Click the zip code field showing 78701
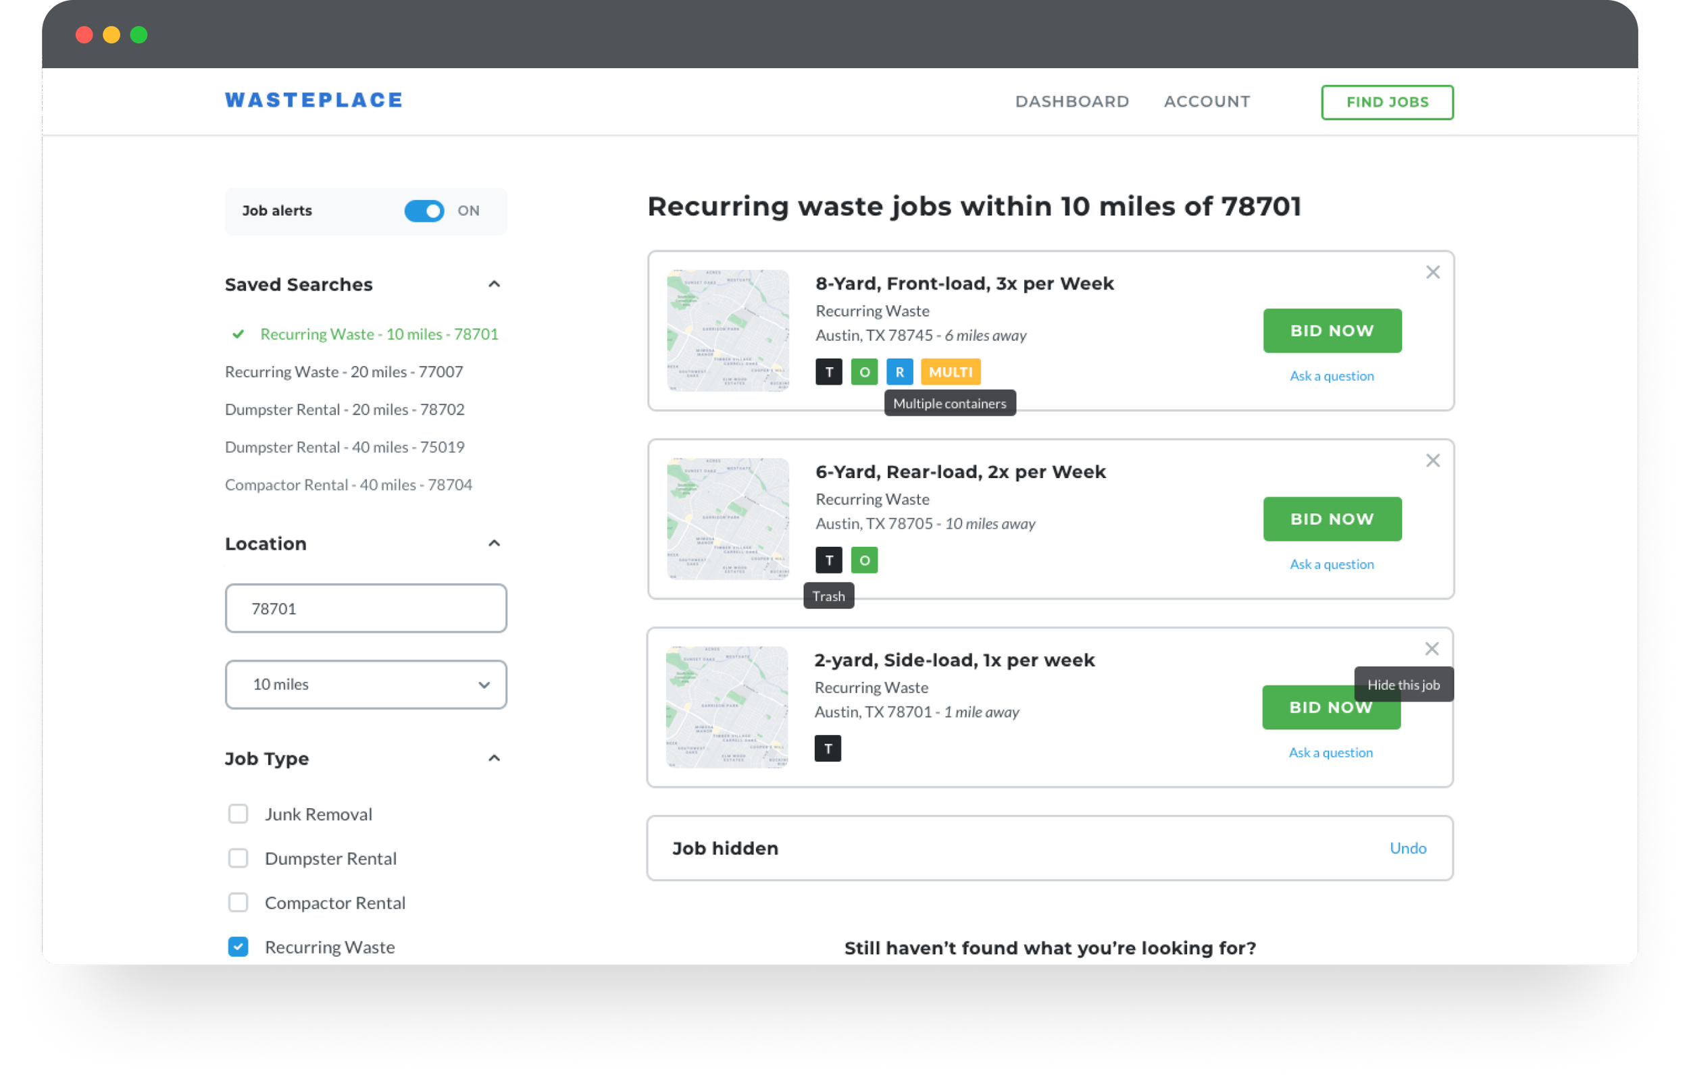This screenshot has width=1689, height=1085. point(365,608)
